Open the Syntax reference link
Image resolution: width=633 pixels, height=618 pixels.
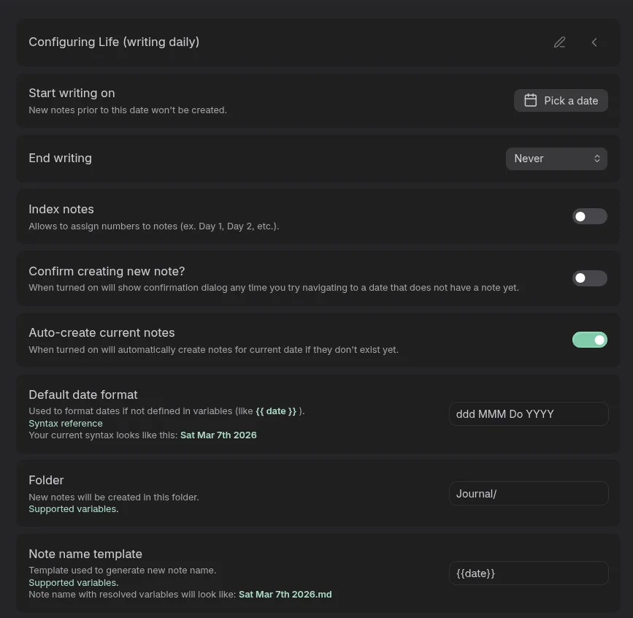pos(65,423)
